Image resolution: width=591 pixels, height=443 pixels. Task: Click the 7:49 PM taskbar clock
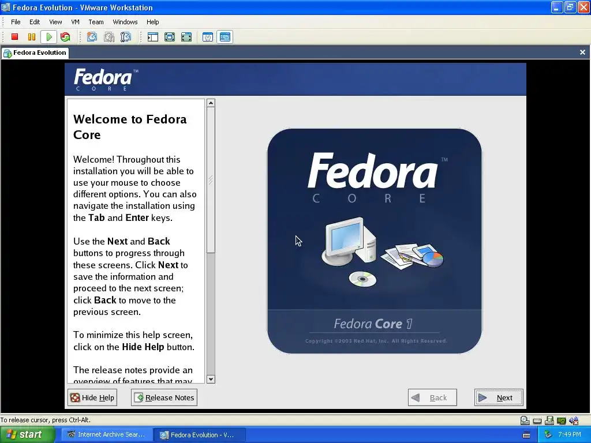(570, 435)
